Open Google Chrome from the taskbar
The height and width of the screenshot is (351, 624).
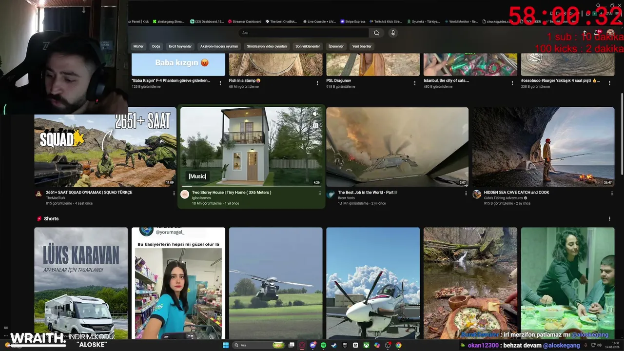[398, 345]
